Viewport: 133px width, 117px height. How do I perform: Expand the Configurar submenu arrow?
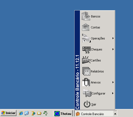click(113, 93)
